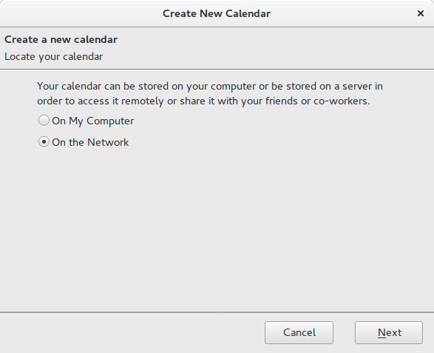The width and height of the screenshot is (434, 353).
Task: Click the calendar storage description paragraph
Action: click(x=210, y=94)
